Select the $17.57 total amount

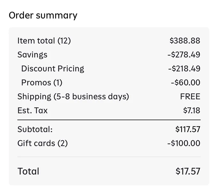pyautogui.click(x=188, y=171)
